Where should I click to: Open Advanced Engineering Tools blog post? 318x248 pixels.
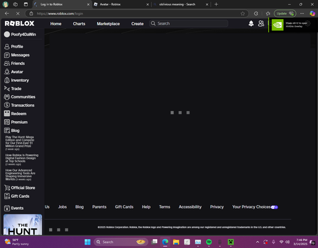tap(20, 174)
